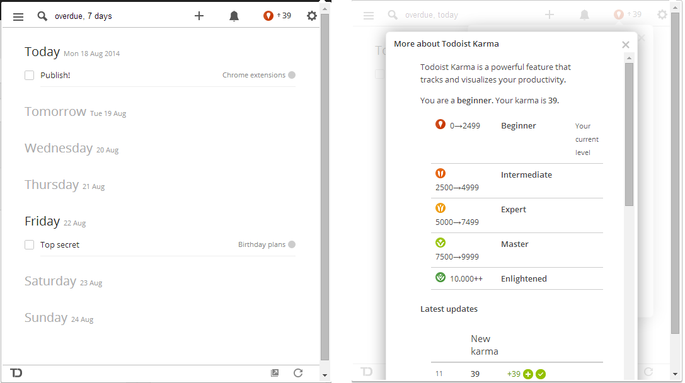This screenshot has height=383, width=685.
Task: Click scroll up arrow in left window
Action: [325, 9]
